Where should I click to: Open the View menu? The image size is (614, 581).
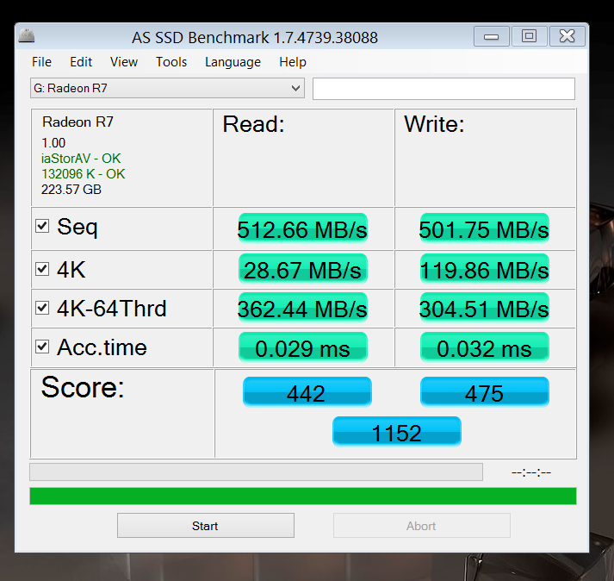pyautogui.click(x=124, y=62)
